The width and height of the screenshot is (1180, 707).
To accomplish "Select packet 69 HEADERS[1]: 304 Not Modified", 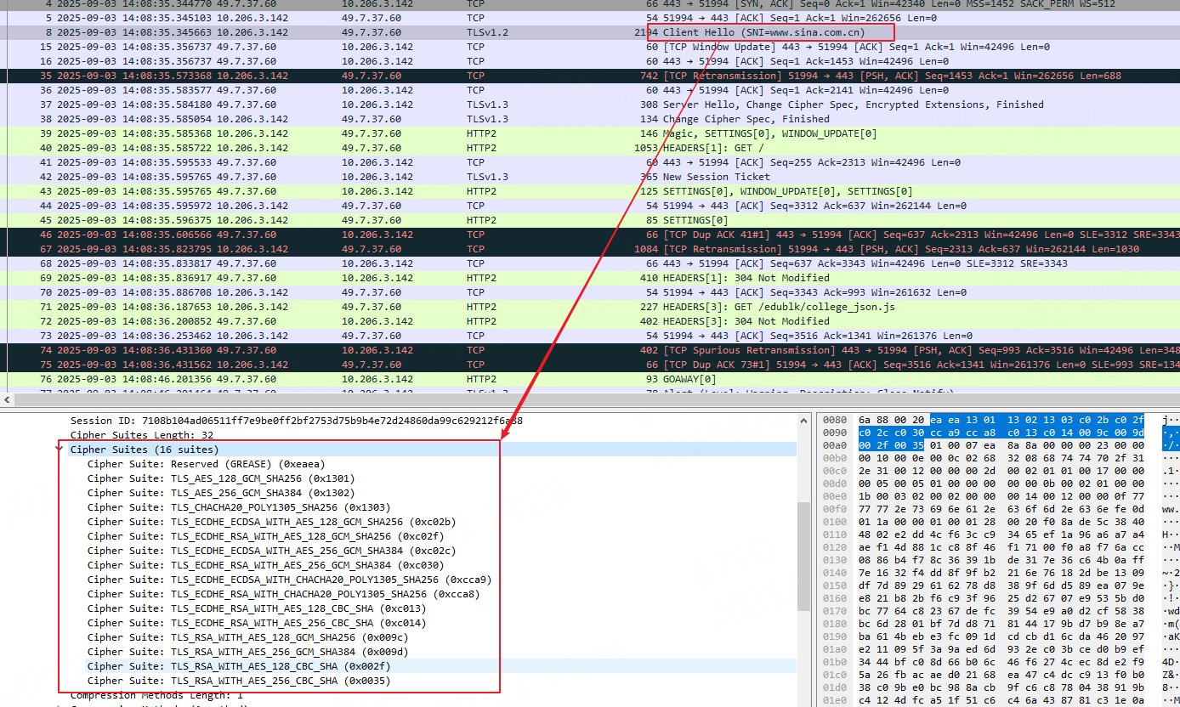I will 590,278.
